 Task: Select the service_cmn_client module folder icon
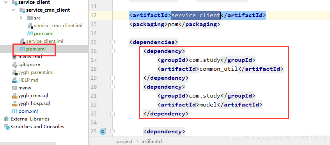(22, 10)
